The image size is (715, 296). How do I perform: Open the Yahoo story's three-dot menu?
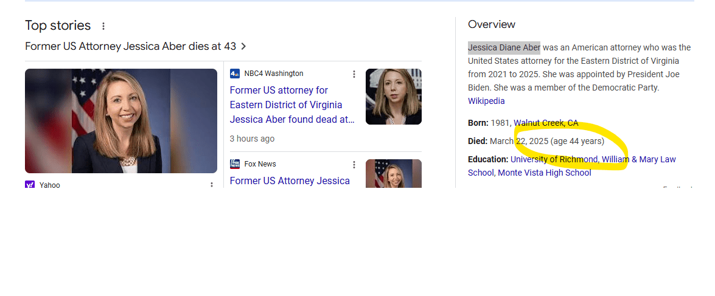tap(212, 185)
